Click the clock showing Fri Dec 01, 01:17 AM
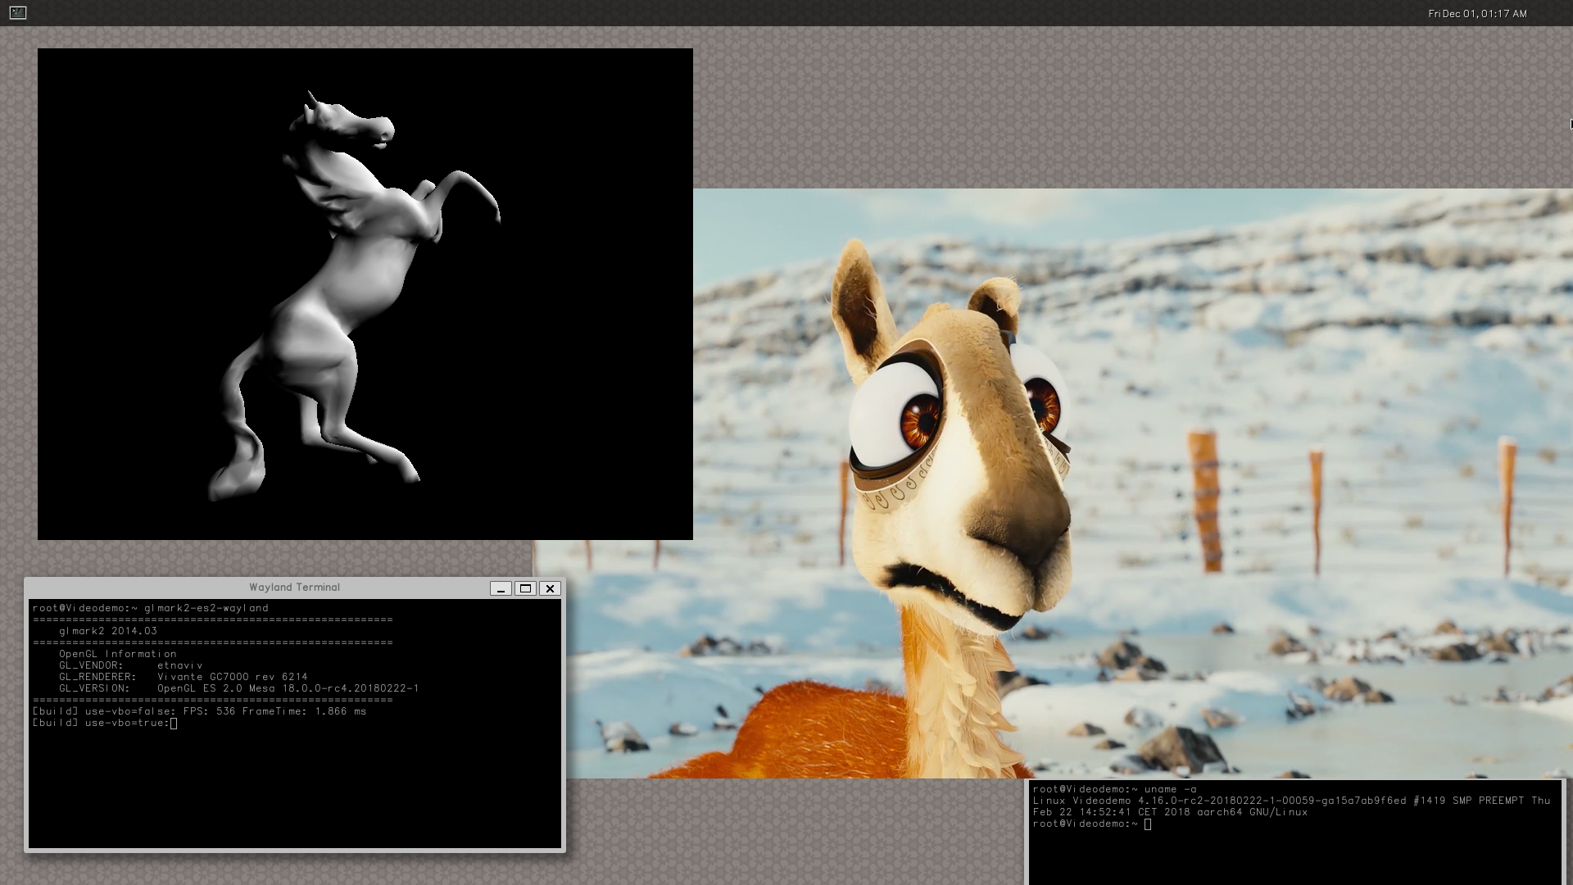 [1477, 14]
